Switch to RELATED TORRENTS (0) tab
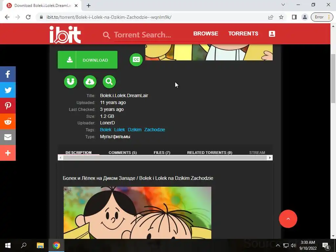336x252 pixels. [x=210, y=152]
